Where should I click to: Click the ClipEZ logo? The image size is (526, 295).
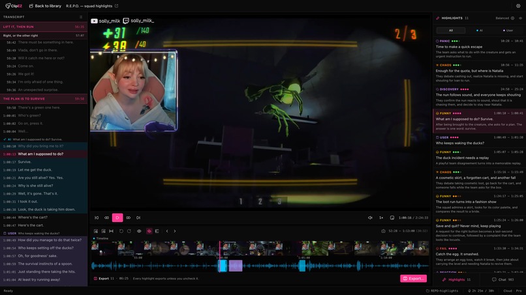point(14,6)
